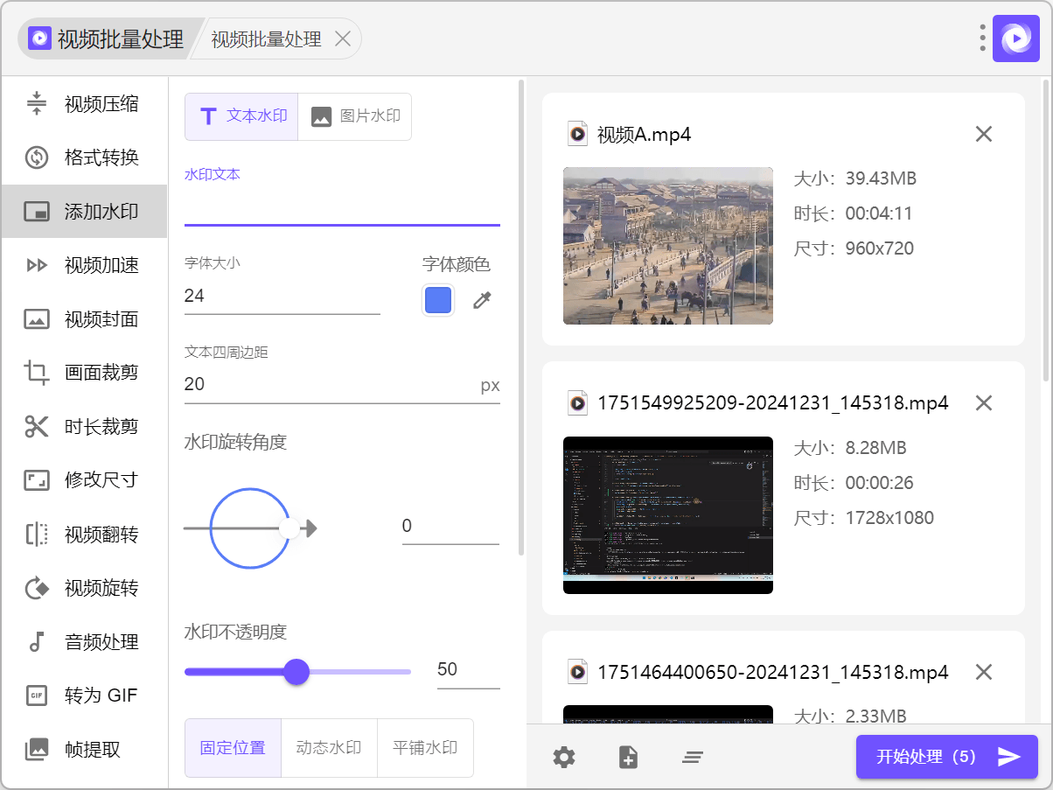
Task: Click the list lines icon in bottom bar
Action: [x=693, y=757]
